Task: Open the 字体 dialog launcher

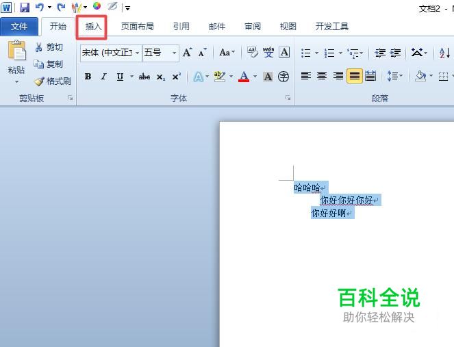Action: point(288,98)
